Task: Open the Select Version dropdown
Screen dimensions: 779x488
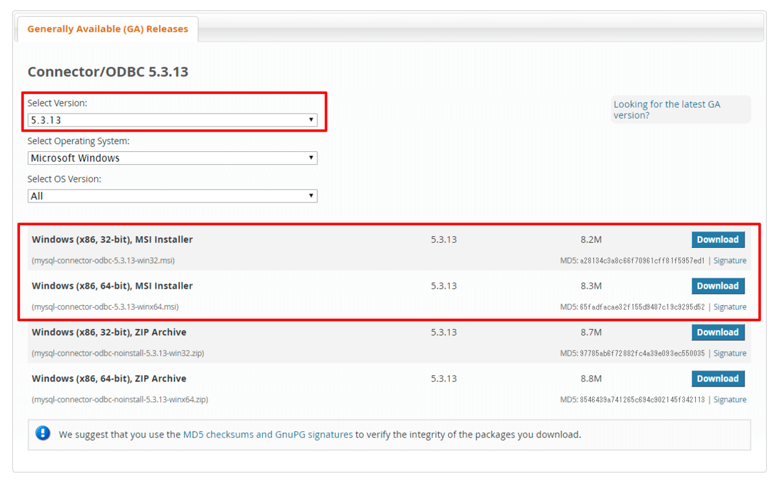Action: click(x=172, y=120)
